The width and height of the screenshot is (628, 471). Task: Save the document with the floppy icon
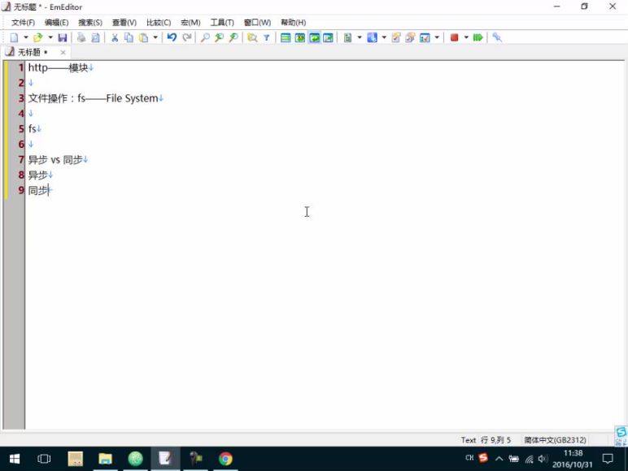(x=63, y=37)
